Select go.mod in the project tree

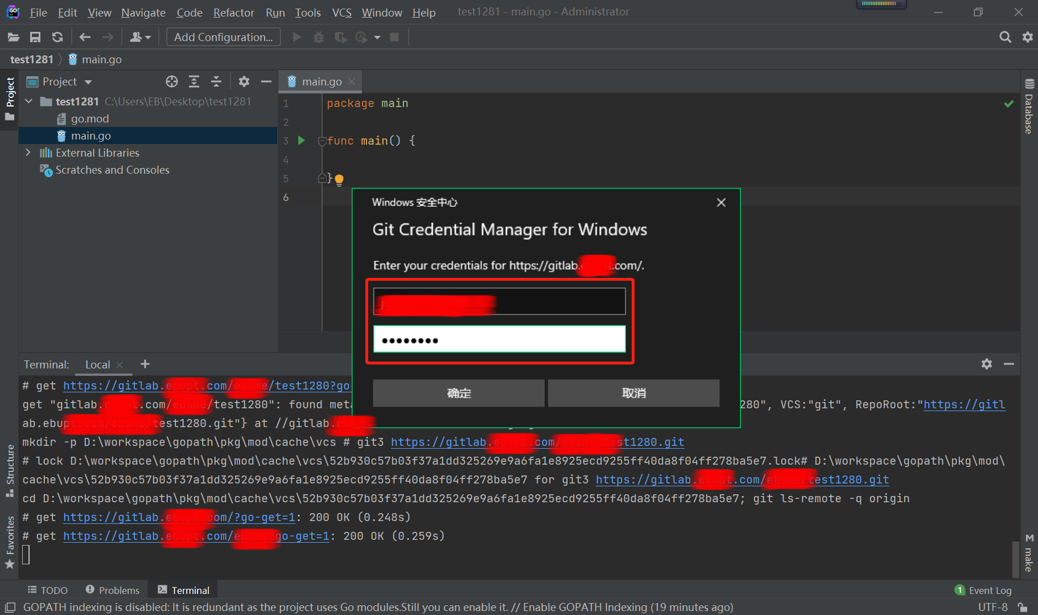click(89, 118)
